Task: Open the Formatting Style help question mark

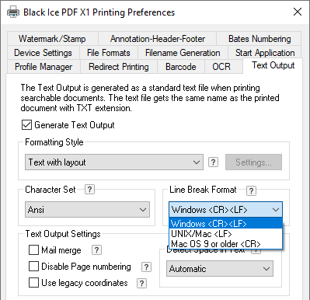Action: tap(213, 162)
